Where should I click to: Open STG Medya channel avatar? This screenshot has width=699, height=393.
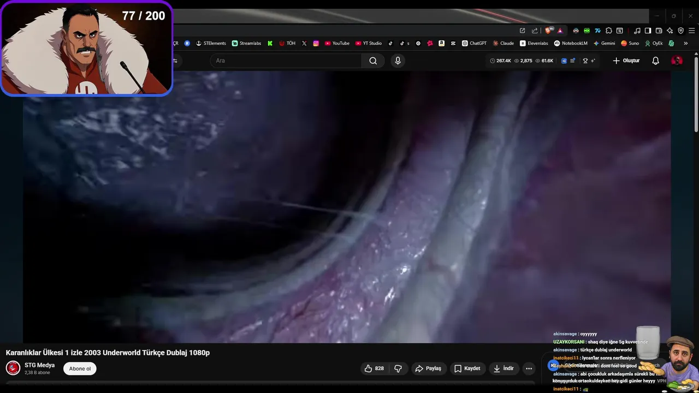click(x=13, y=368)
